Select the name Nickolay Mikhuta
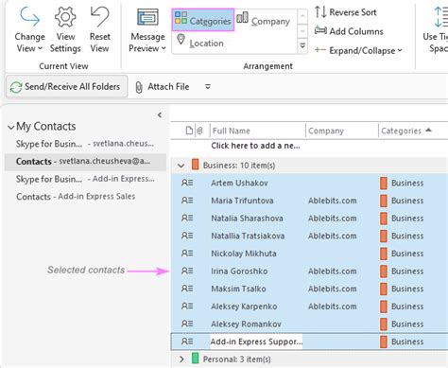 pos(244,254)
